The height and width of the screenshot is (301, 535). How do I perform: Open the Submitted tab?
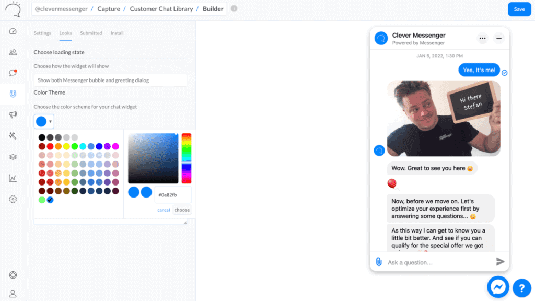tap(91, 33)
